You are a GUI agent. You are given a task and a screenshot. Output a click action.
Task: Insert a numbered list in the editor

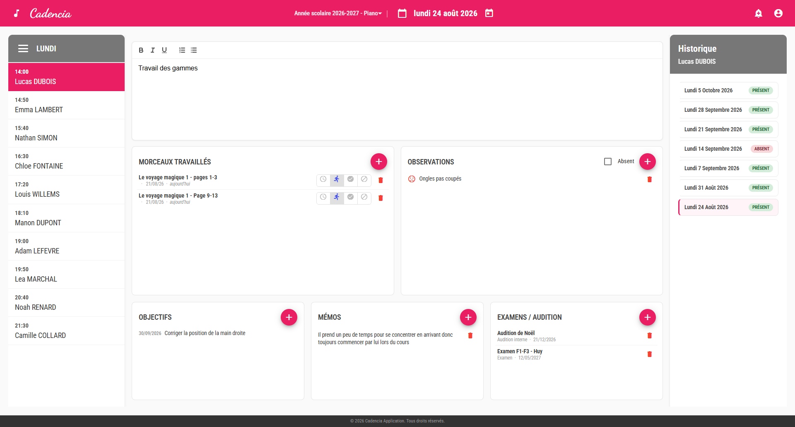[x=182, y=50]
